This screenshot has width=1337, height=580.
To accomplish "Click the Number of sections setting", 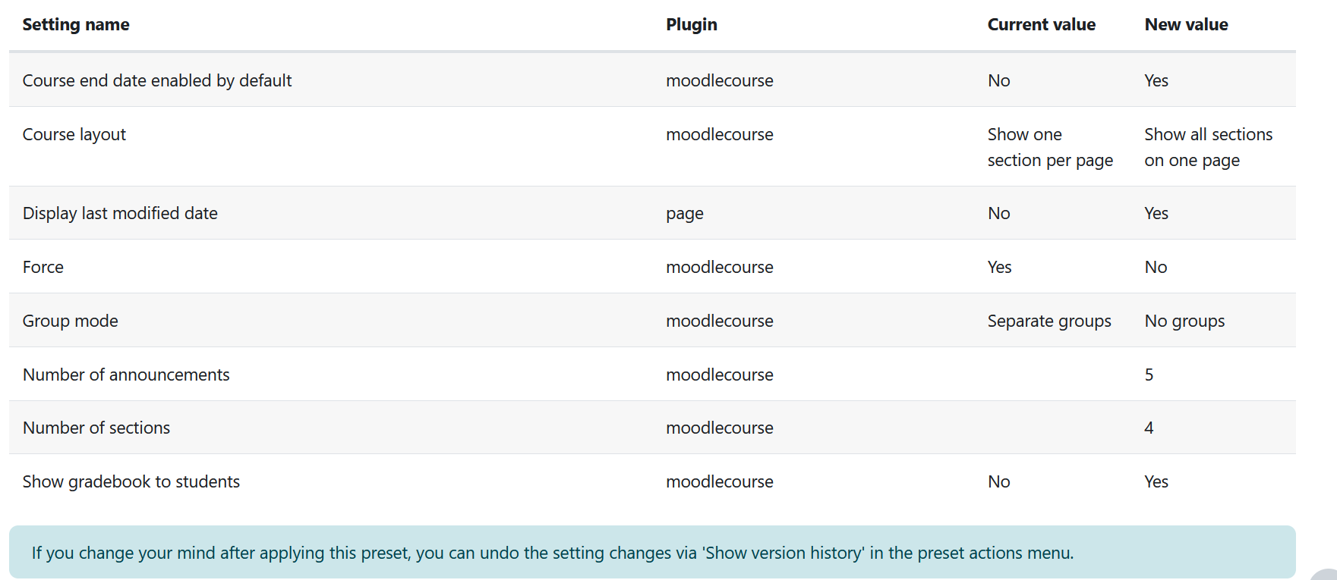I will (96, 428).
